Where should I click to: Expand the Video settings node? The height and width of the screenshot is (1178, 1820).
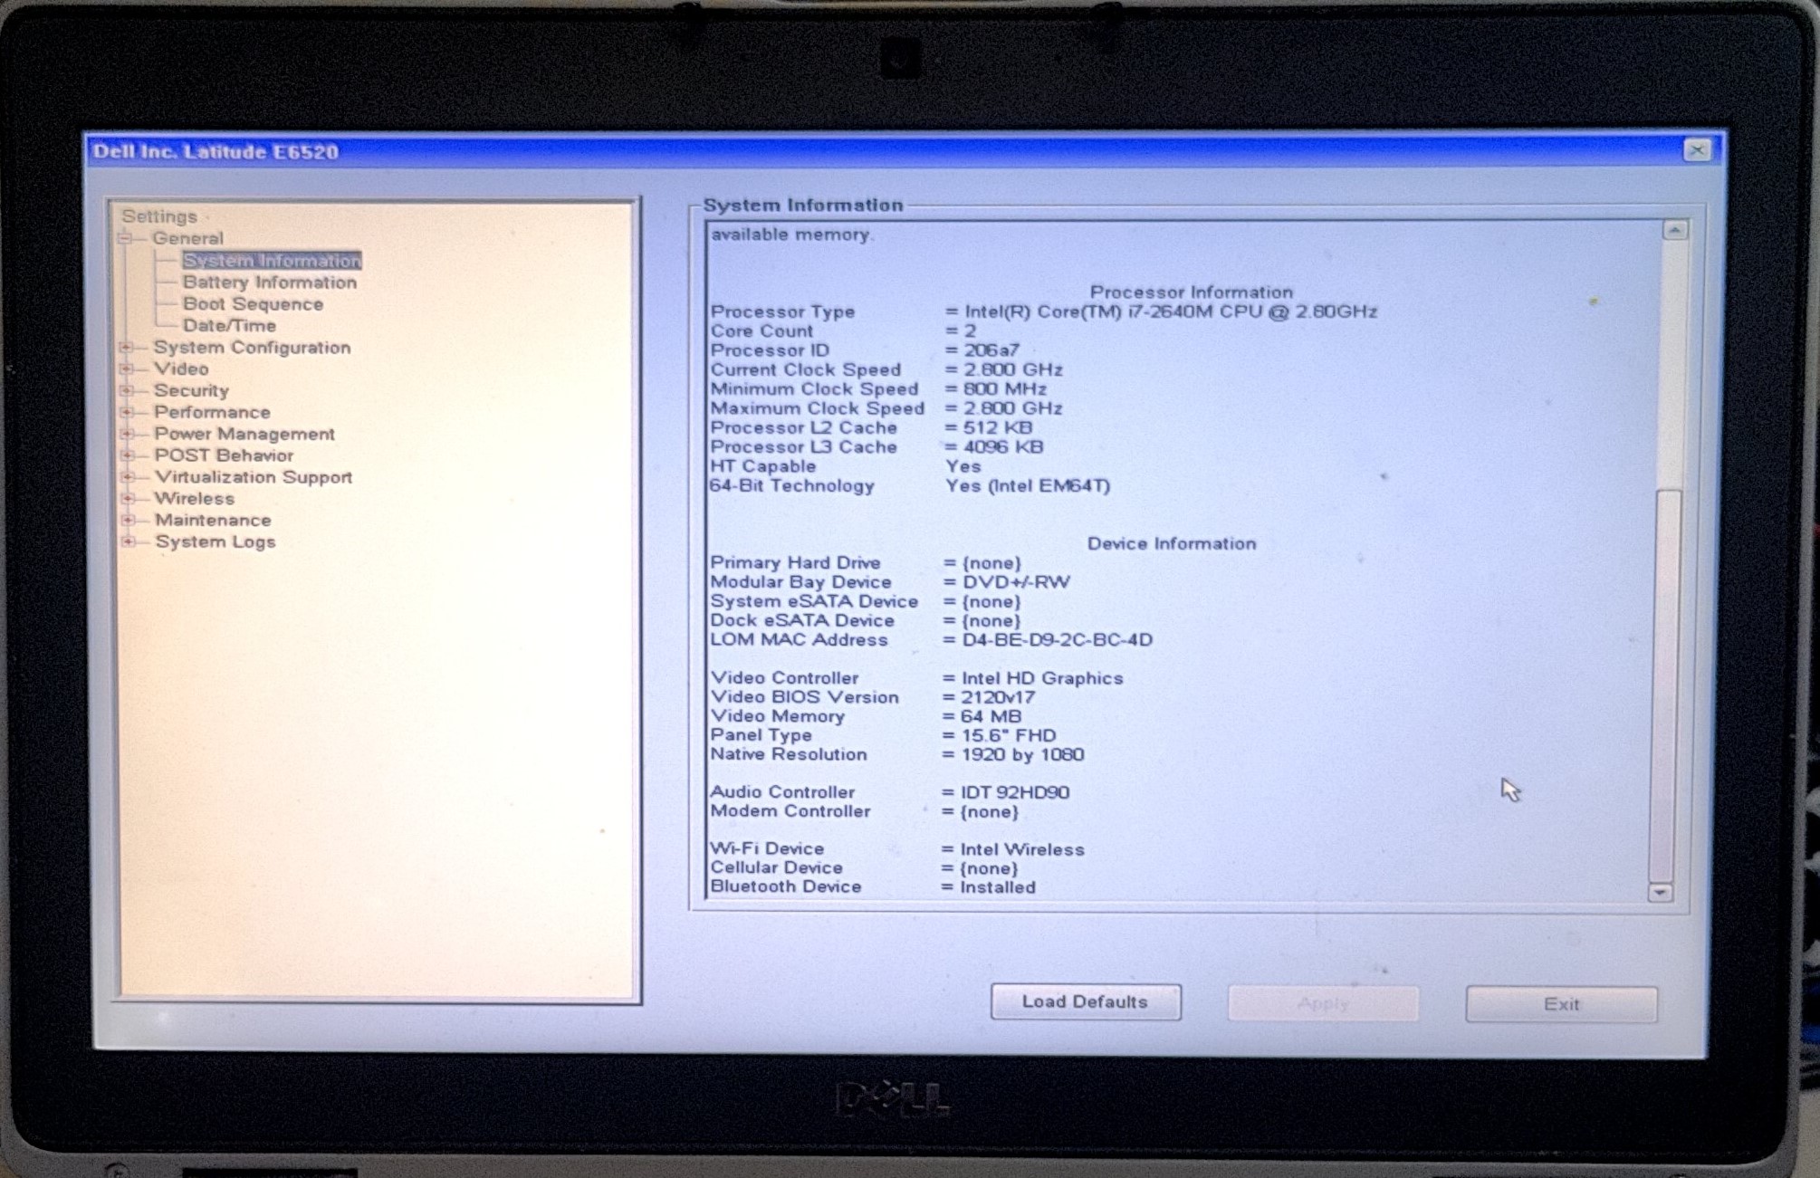click(x=127, y=369)
